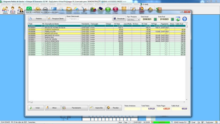Image resolution: width=220 pixels, height=124 pixels.
Task: Open calendar picker beside Data Inicial
Action: 155,19
